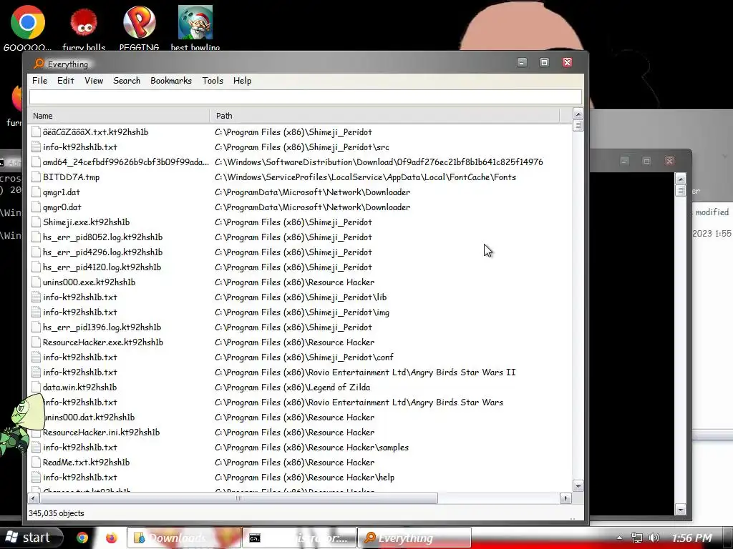Viewport: 733px width, 549px height.
Task: Open Chrome from the taskbar quick launch
Action: click(x=82, y=538)
